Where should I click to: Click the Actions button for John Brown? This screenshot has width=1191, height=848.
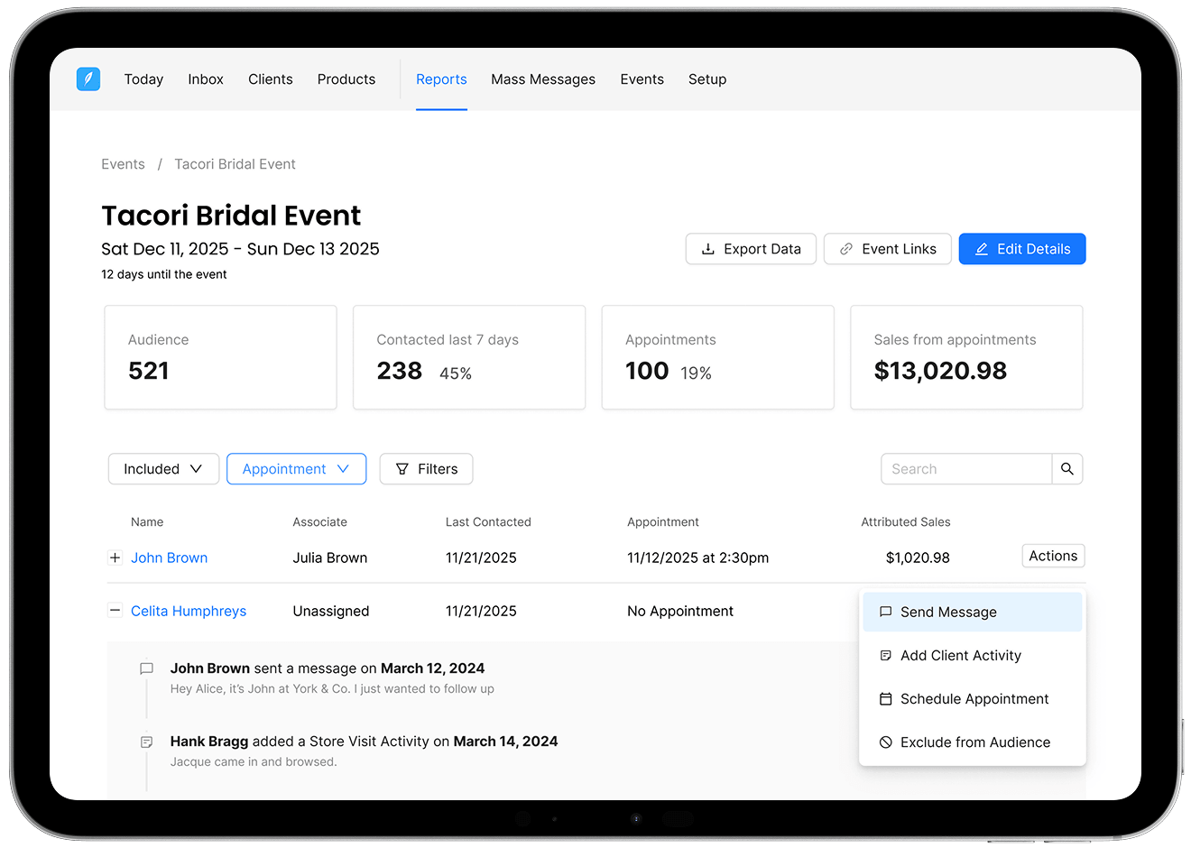point(1053,556)
